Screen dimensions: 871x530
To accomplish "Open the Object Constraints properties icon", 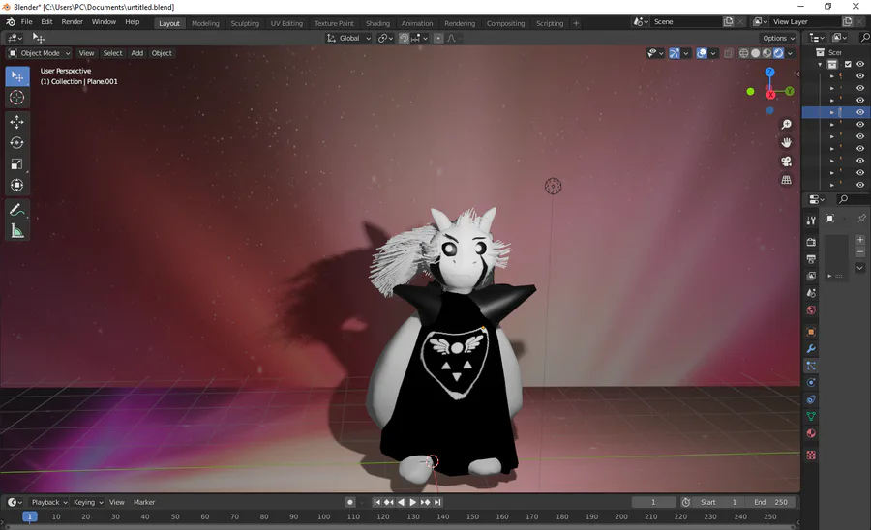I will click(811, 399).
